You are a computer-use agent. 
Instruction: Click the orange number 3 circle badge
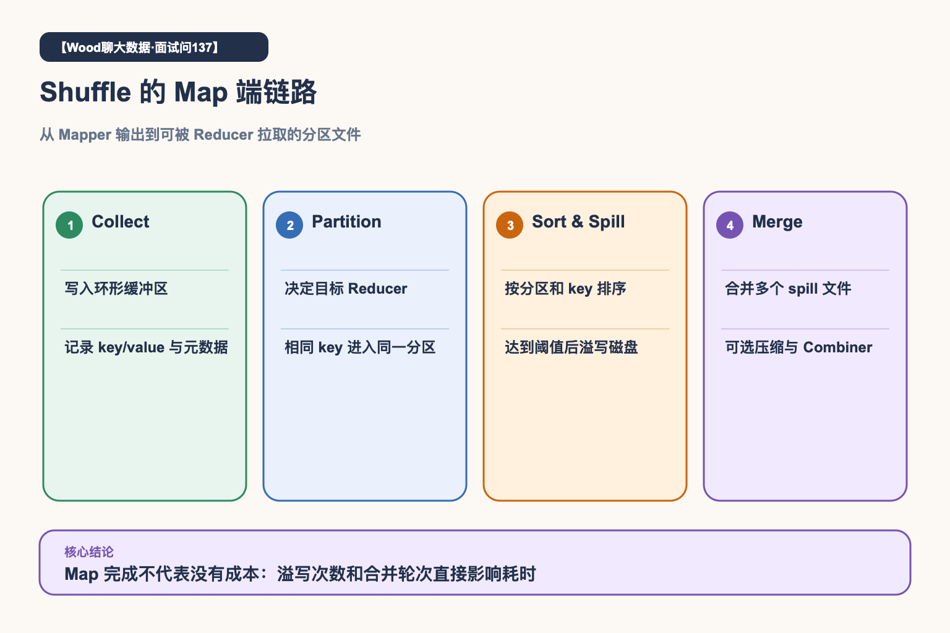(510, 225)
